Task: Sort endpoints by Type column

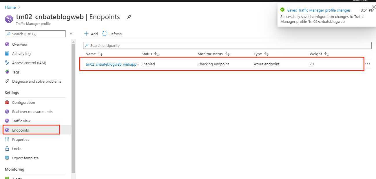Action: pyautogui.click(x=261, y=54)
